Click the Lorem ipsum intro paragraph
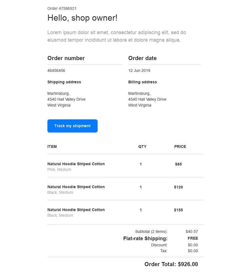The width and height of the screenshot is (251, 274). tap(117, 36)
